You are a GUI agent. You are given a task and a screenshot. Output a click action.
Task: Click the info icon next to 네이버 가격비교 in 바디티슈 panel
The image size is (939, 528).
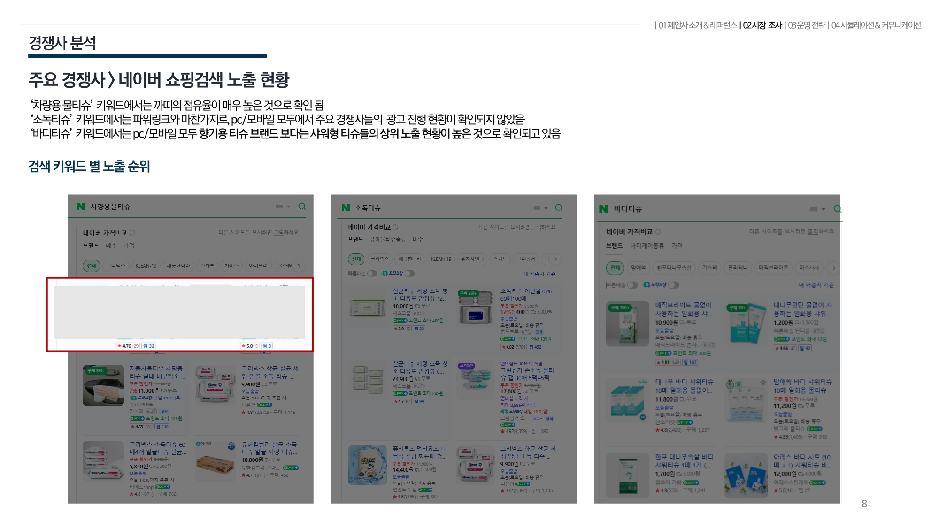click(658, 232)
